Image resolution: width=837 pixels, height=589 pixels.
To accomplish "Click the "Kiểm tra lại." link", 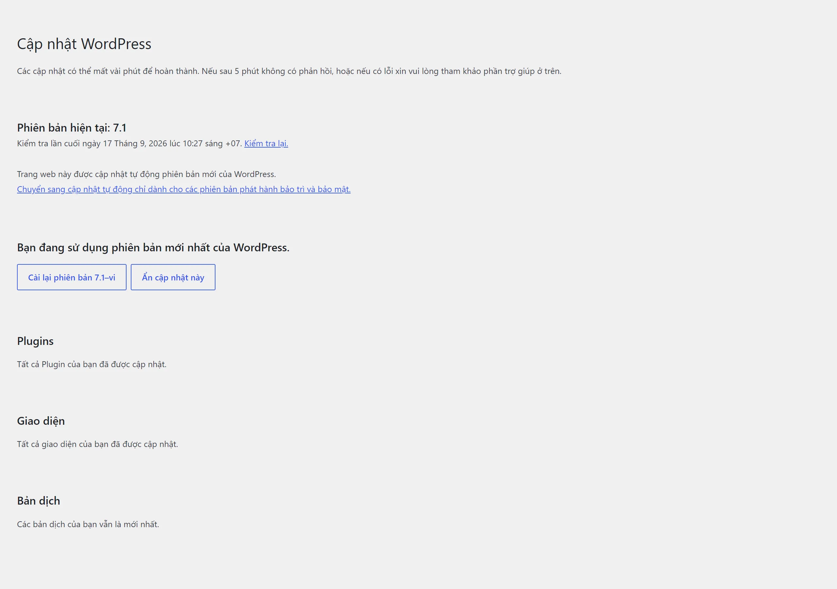I will pyautogui.click(x=266, y=143).
